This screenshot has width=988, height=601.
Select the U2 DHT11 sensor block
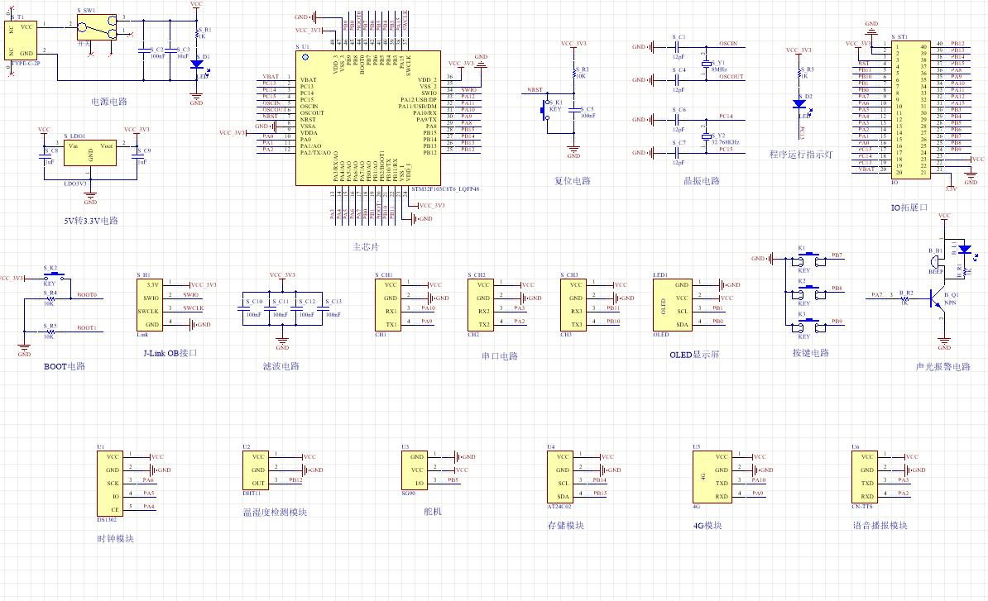255,470
